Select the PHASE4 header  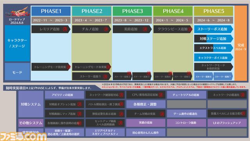pyautogui.click(x=173, y=11)
